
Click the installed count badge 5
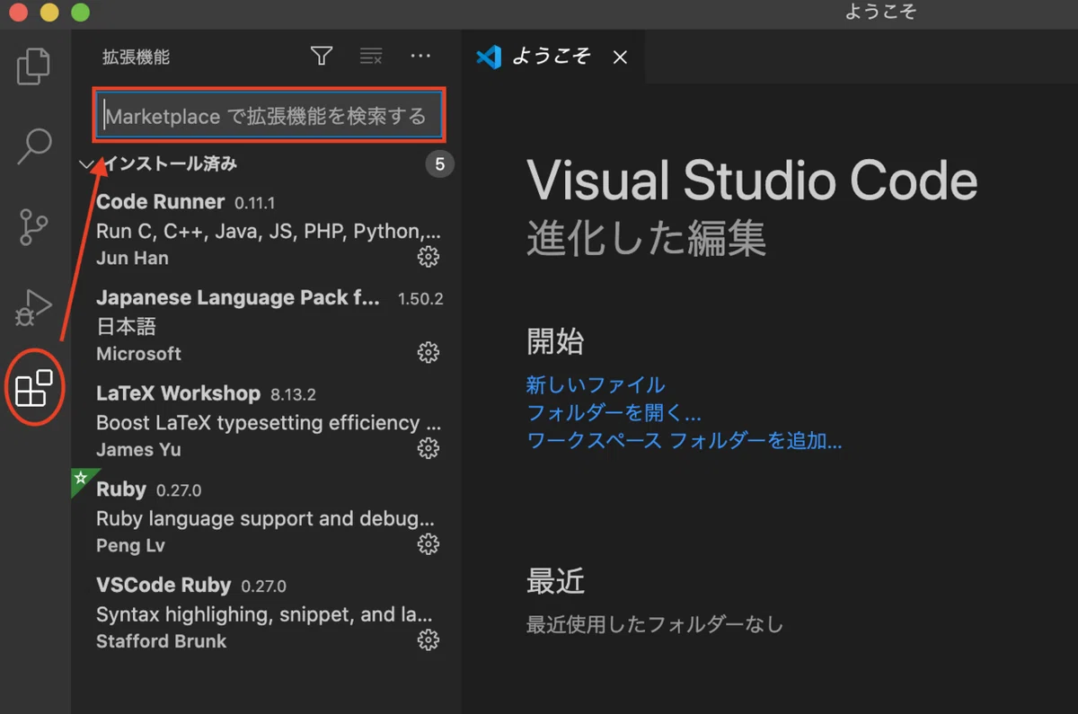(x=439, y=164)
